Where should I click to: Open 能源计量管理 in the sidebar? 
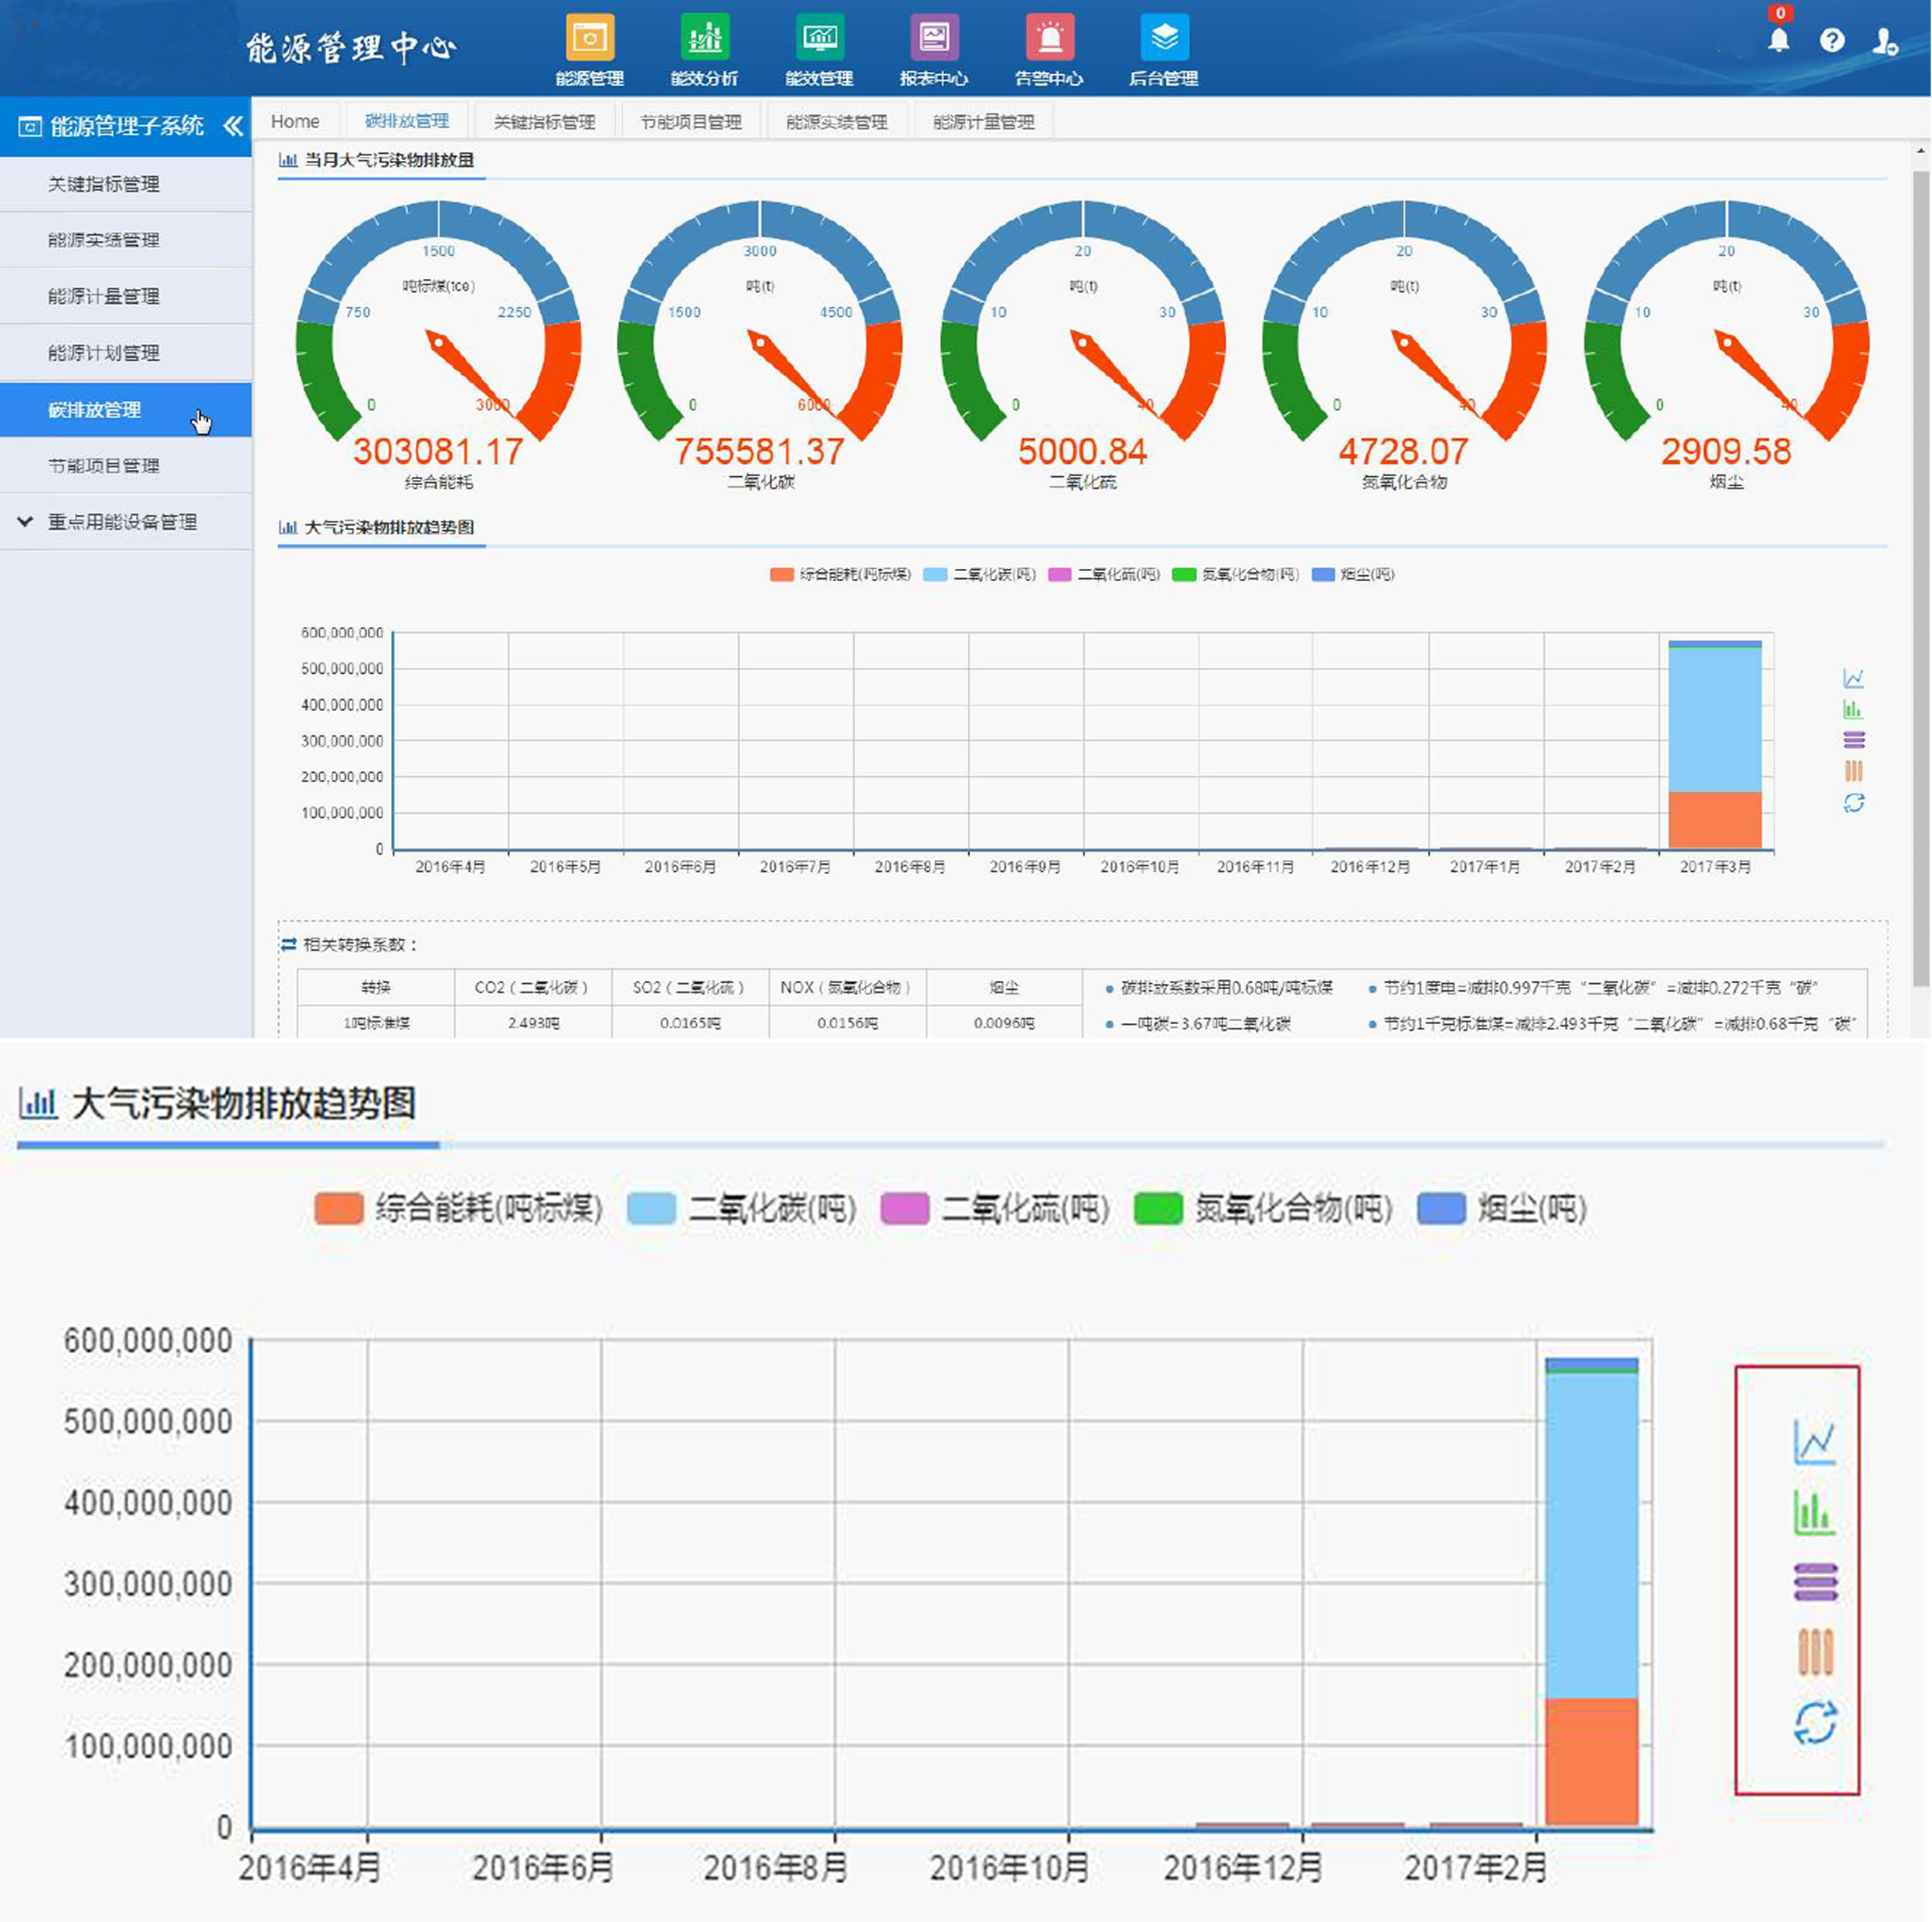(126, 296)
